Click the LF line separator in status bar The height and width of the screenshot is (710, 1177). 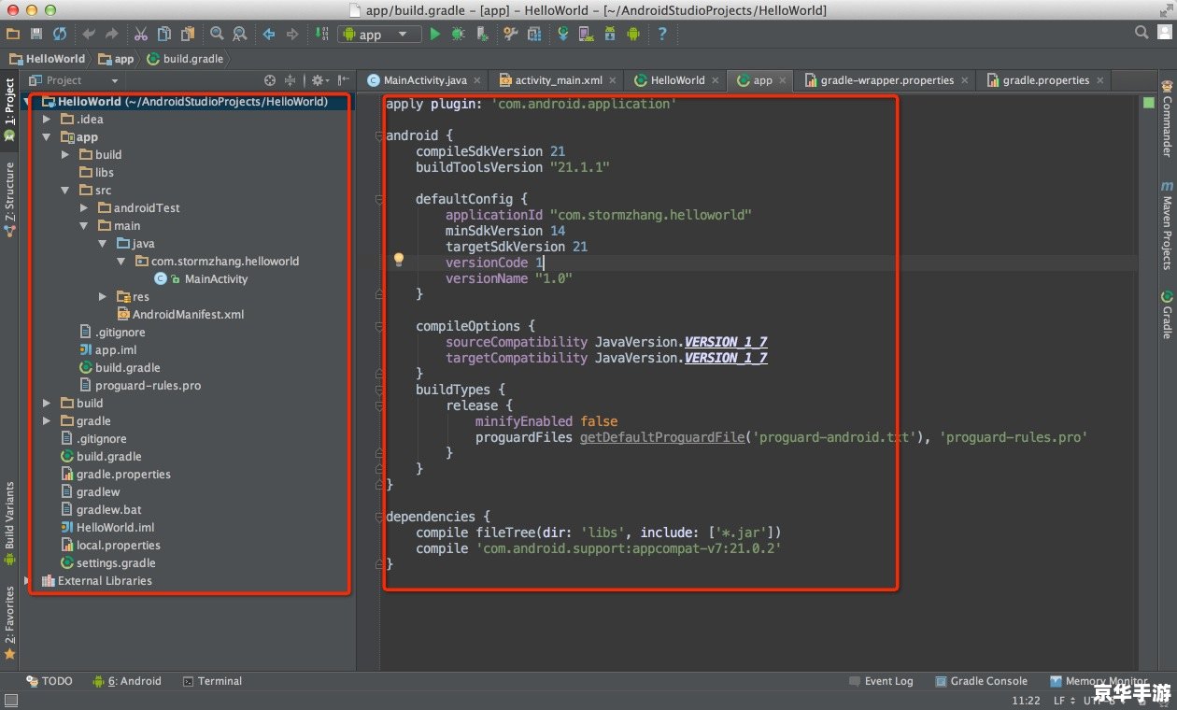[x=1063, y=700]
